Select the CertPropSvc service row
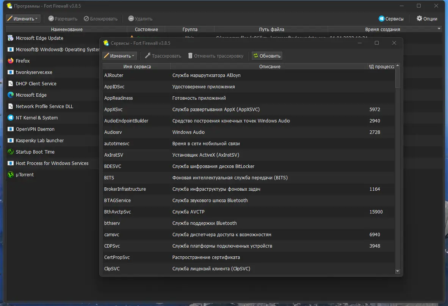 point(249,257)
